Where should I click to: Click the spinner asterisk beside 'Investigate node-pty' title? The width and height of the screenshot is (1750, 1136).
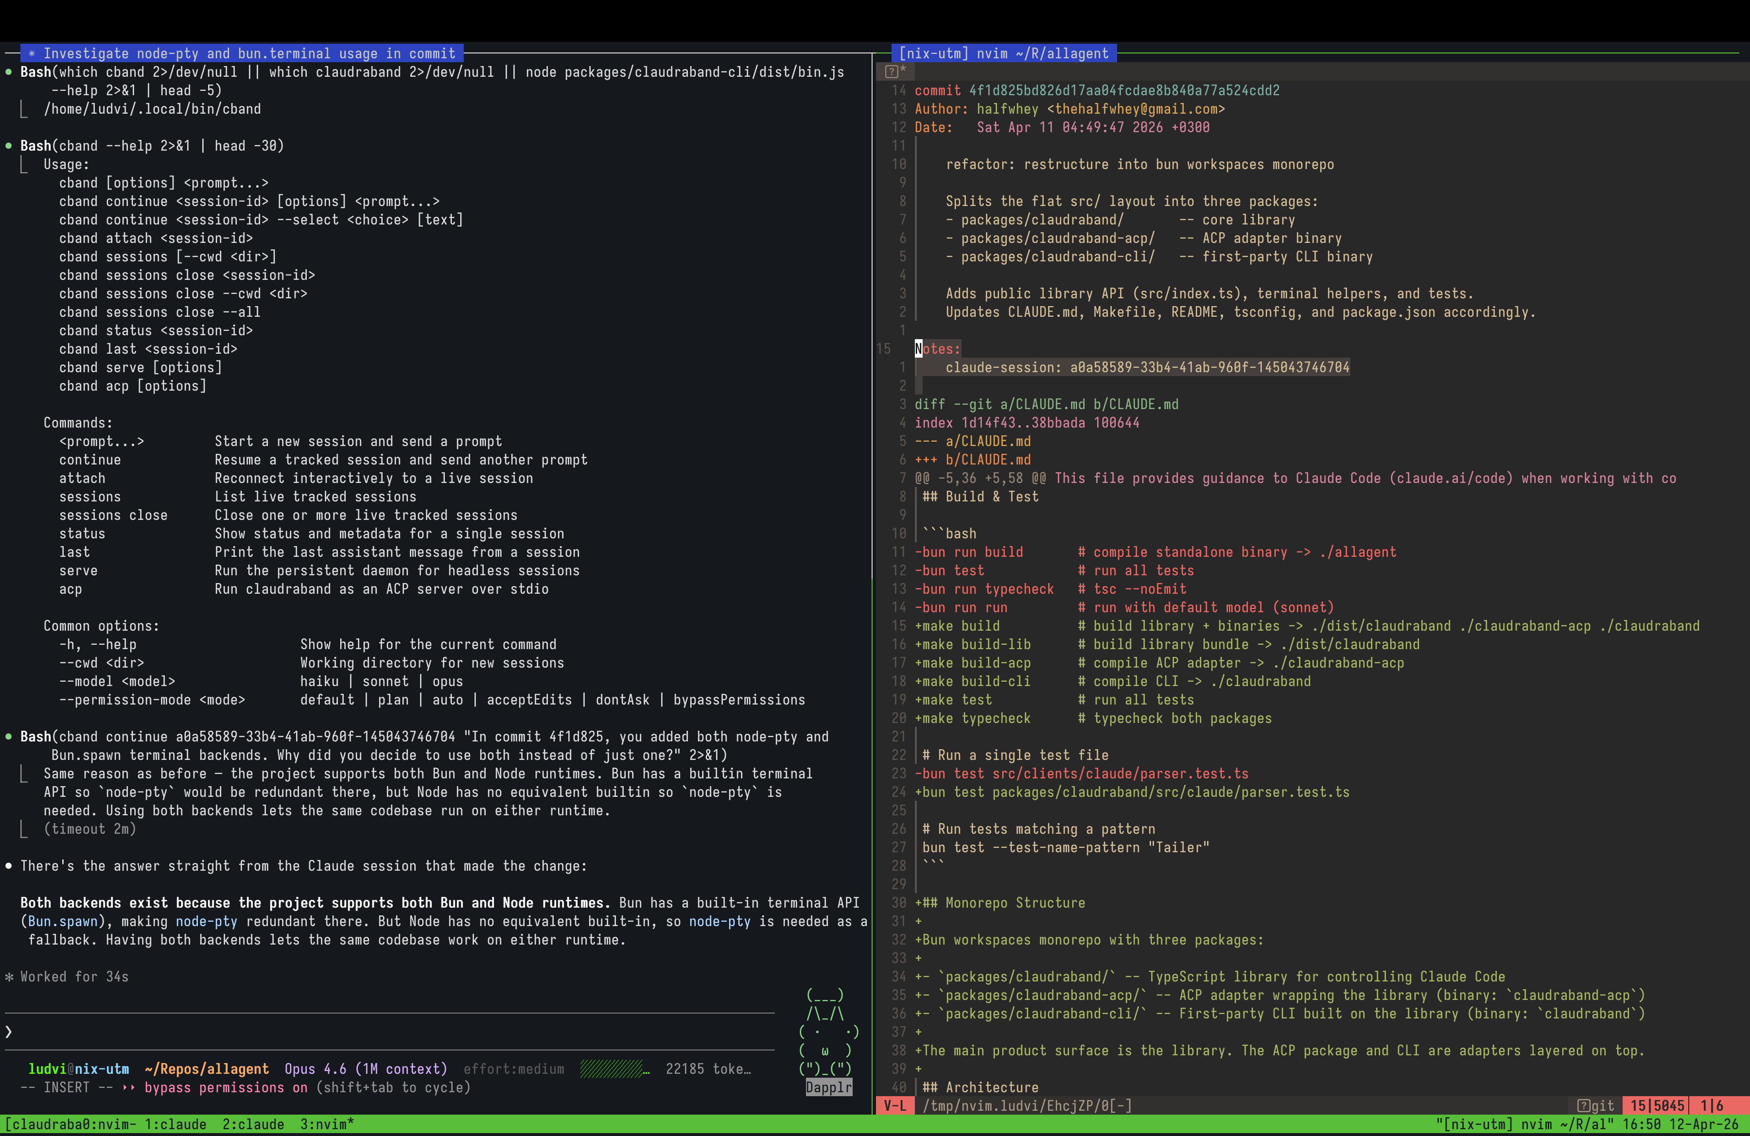pyautogui.click(x=32, y=53)
